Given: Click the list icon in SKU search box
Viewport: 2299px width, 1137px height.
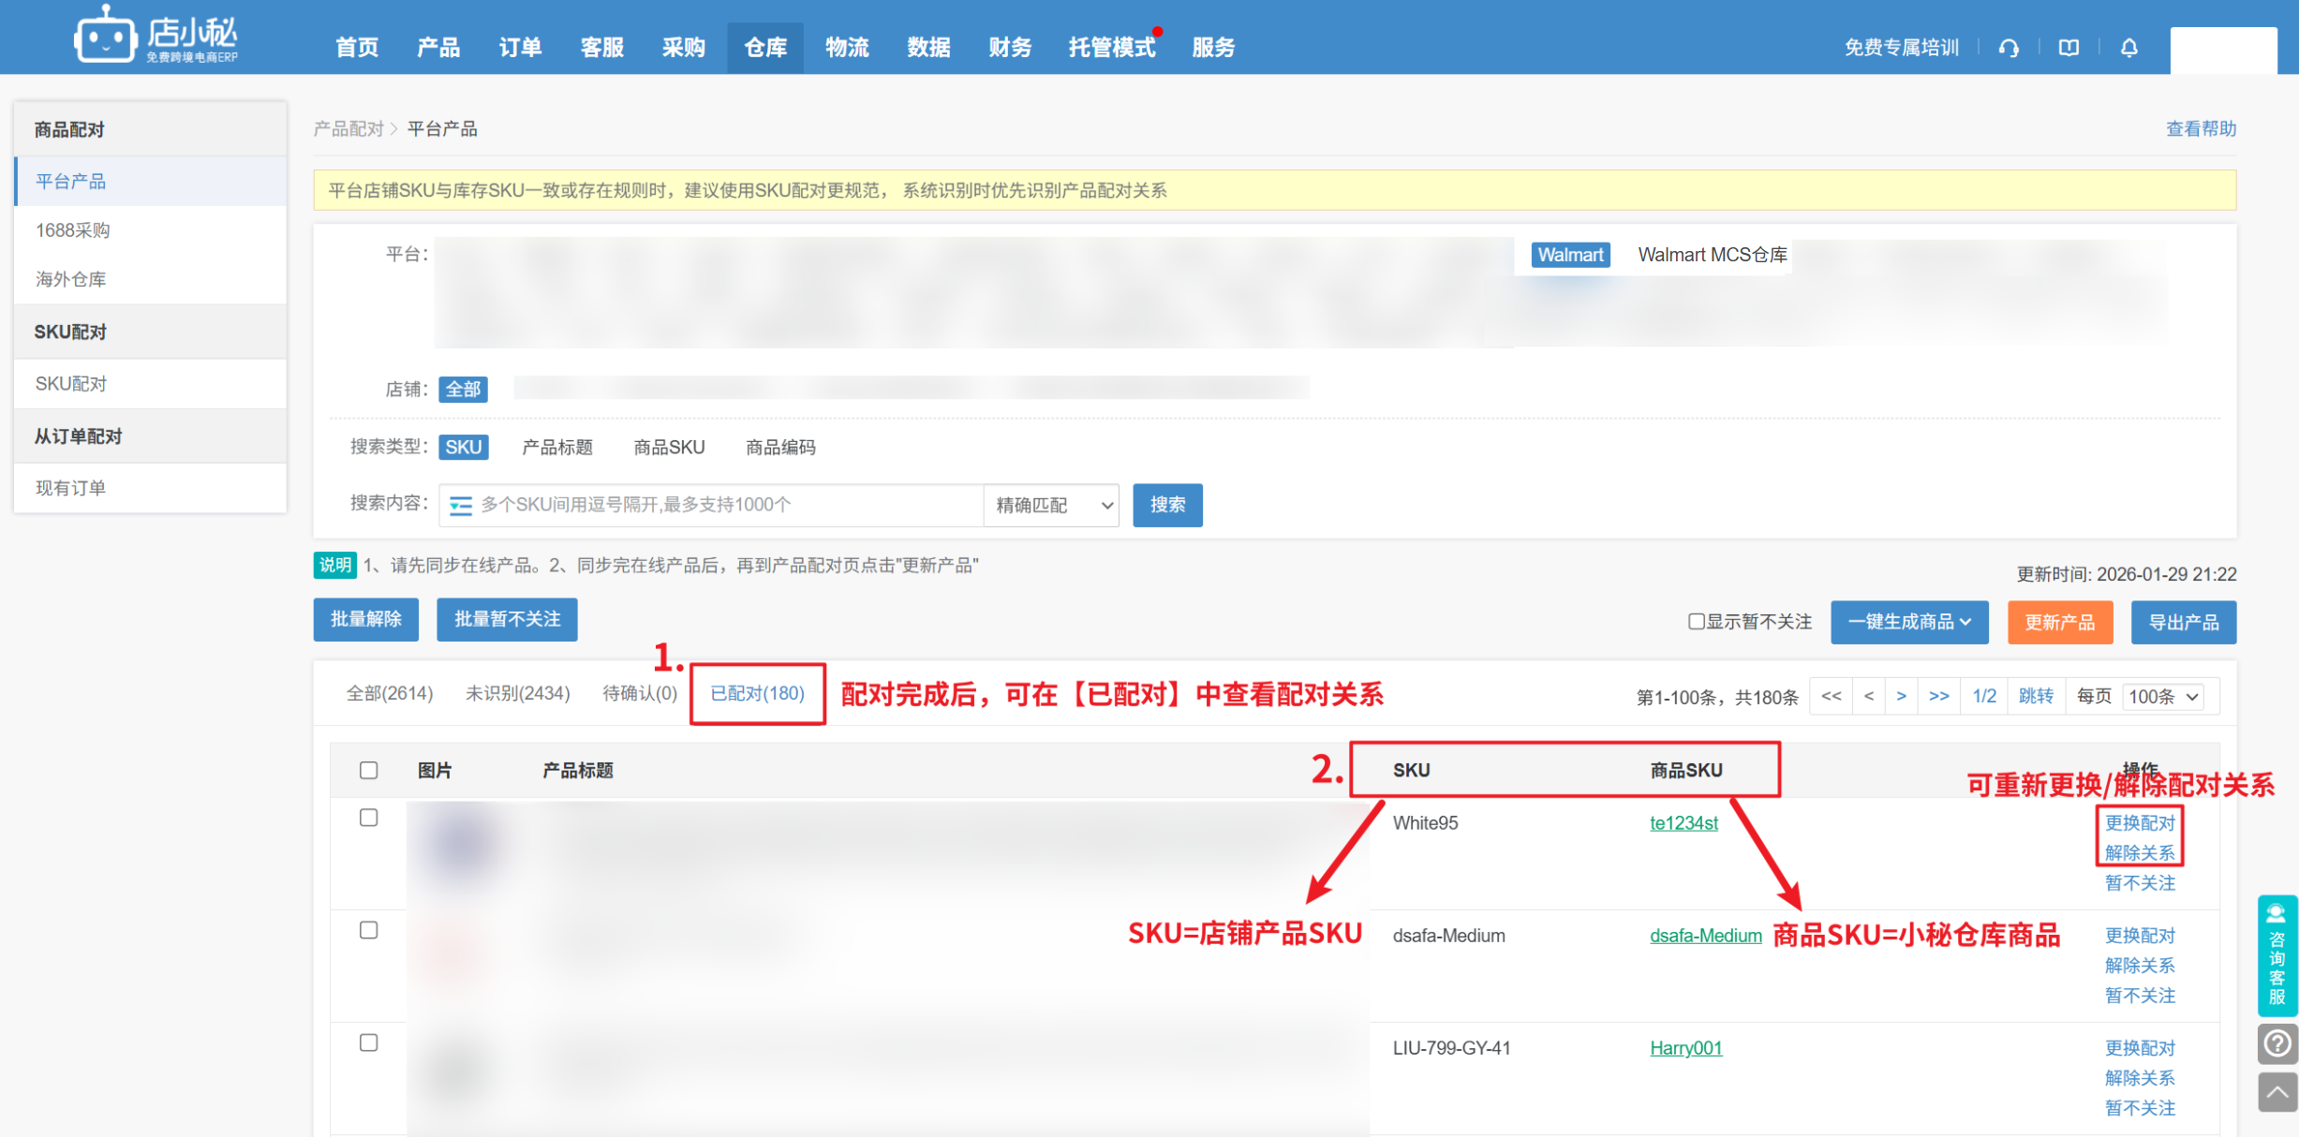Looking at the screenshot, I should 460,506.
